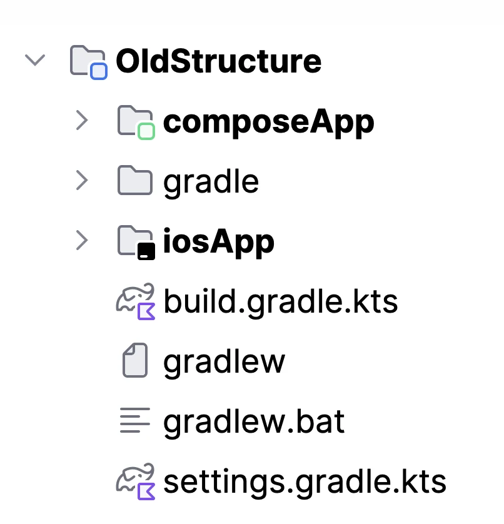
Task: Expand the composeApp folder chevron
Action: click(82, 120)
